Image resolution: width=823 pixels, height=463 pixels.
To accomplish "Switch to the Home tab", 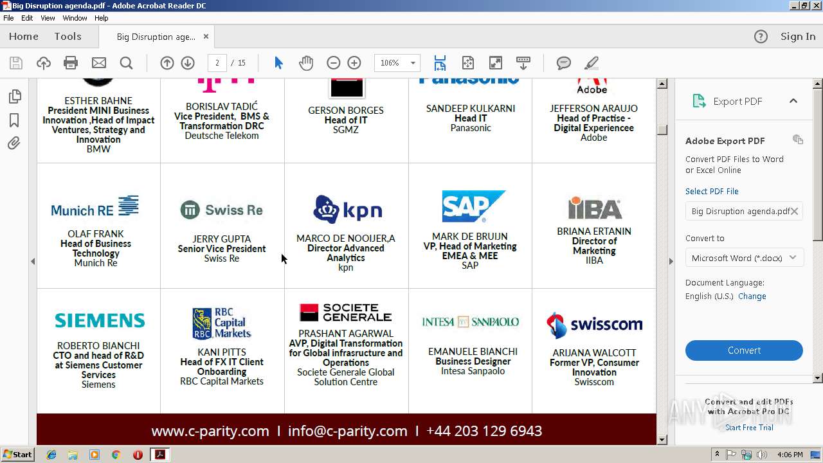I will pyautogui.click(x=24, y=37).
